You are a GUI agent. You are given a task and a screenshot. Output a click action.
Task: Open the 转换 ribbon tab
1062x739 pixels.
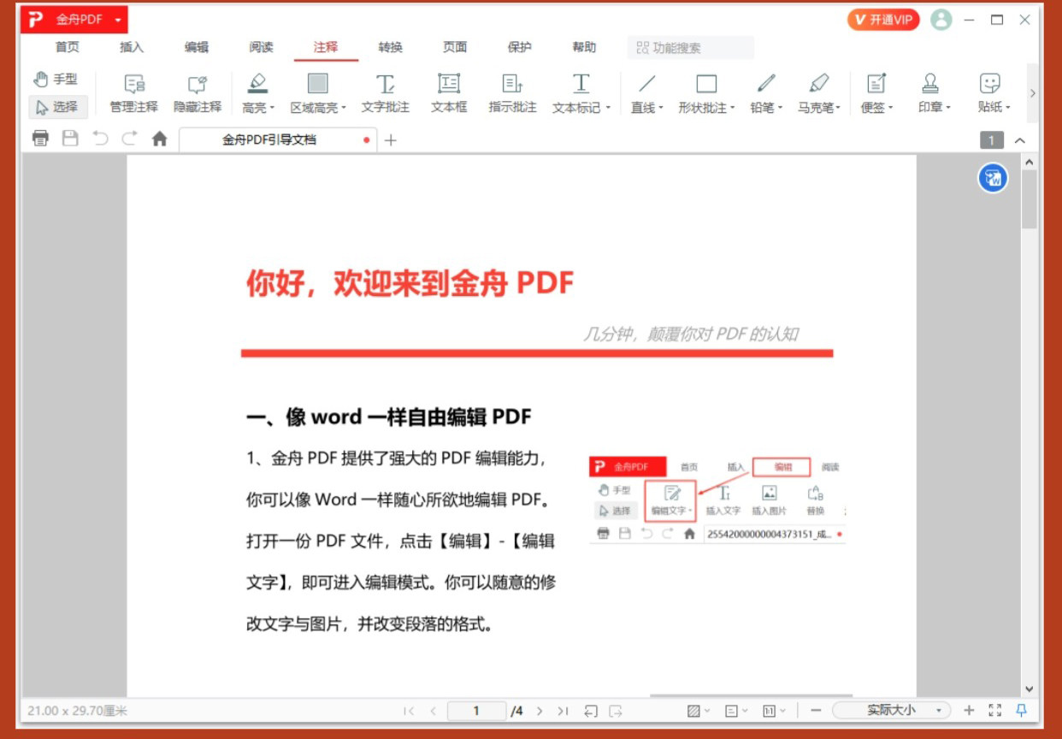click(391, 47)
